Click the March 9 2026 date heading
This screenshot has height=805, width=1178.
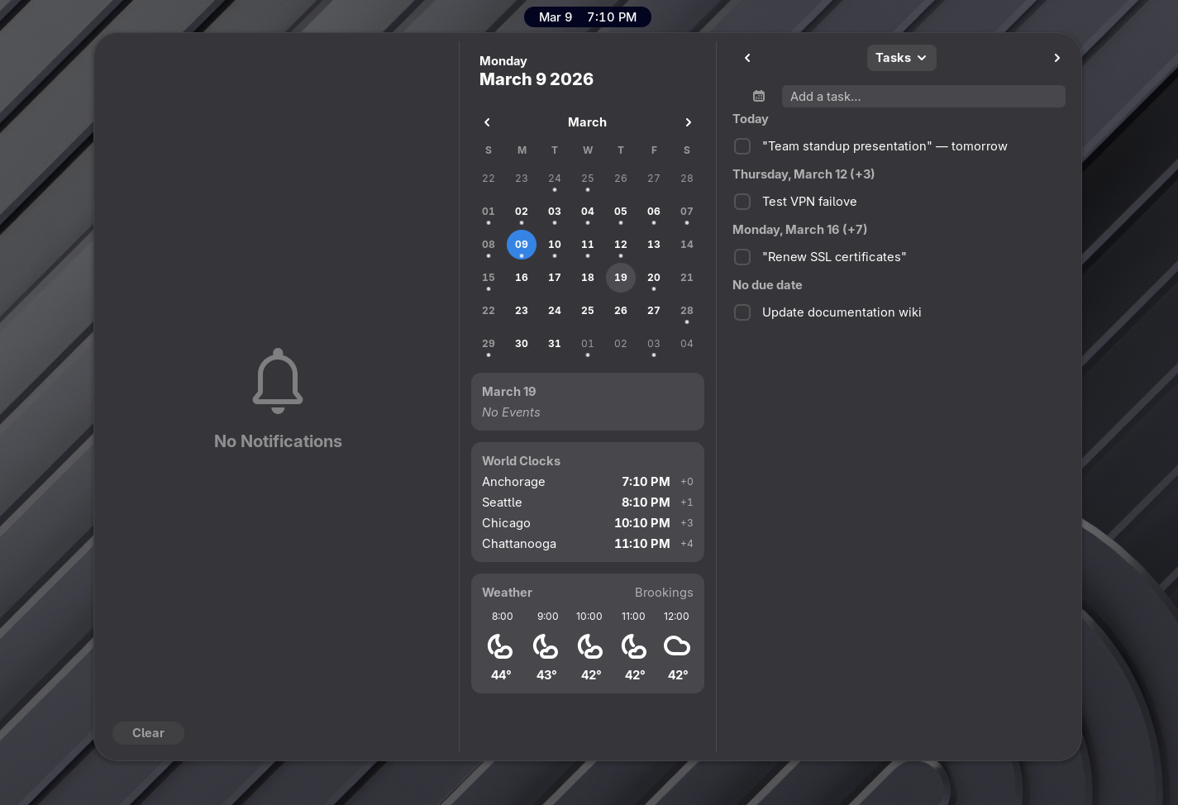[537, 79]
